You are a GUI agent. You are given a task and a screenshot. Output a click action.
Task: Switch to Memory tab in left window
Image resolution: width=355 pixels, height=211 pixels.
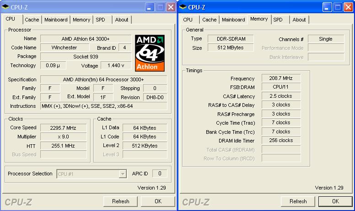(x=81, y=20)
